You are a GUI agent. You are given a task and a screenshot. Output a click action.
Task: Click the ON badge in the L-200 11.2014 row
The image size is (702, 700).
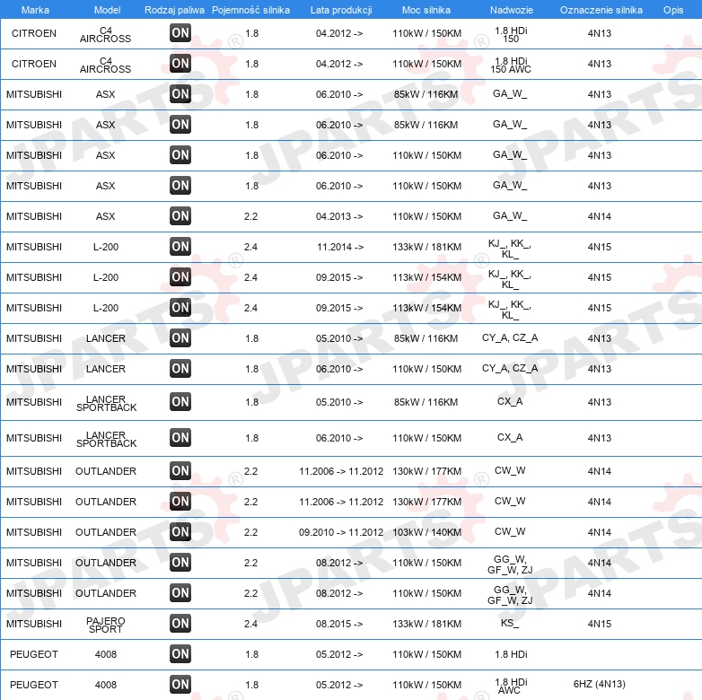coord(180,247)
